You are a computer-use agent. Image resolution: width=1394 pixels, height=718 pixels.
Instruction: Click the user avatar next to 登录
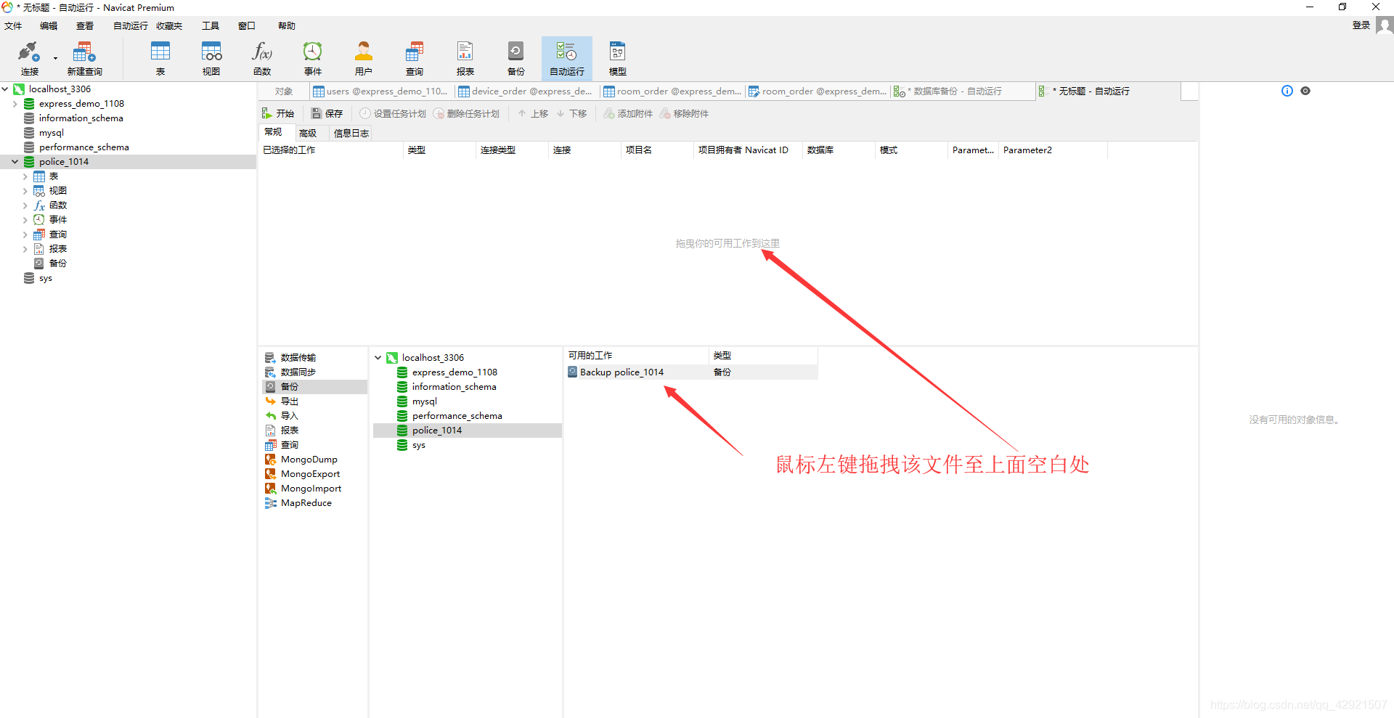tap(1385, 25)
